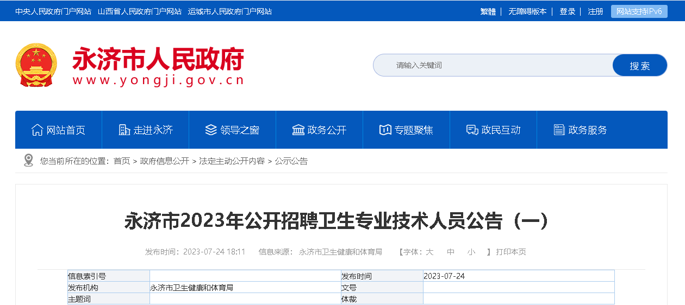Set font size to 中 (medium)

451,252
